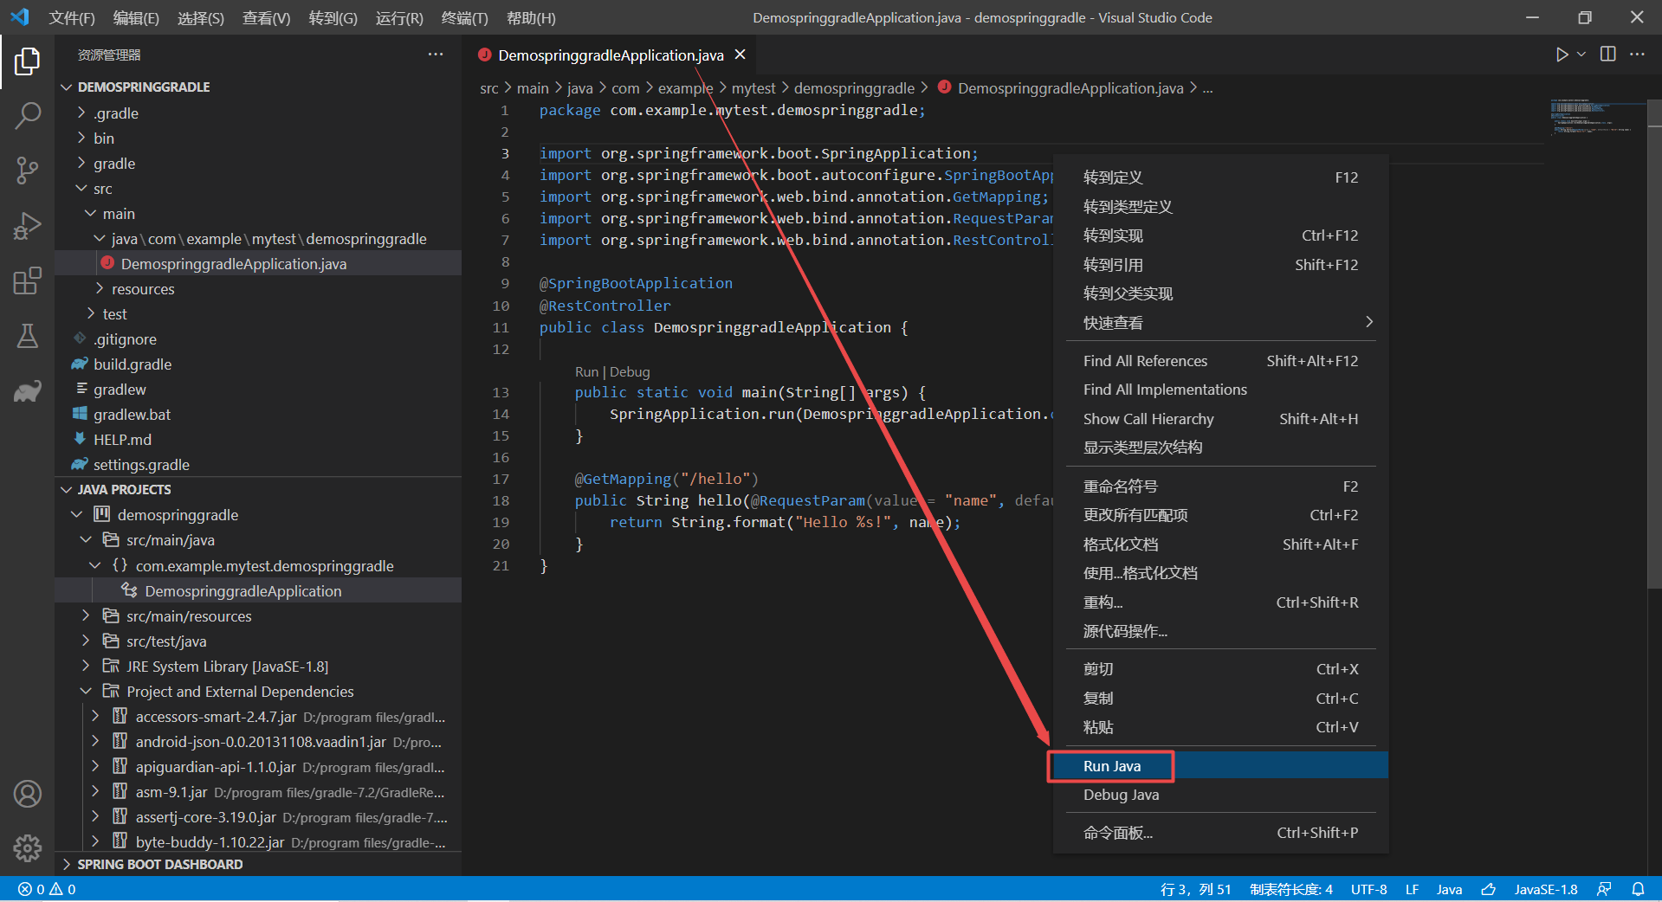Choose Find All References in context menu

coord(1220,361)
